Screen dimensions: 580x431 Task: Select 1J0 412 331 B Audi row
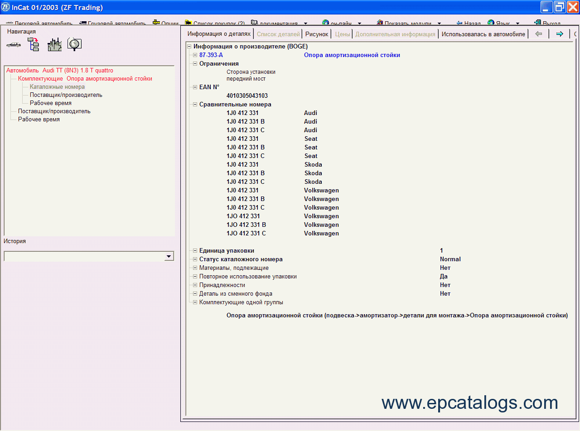(x=272, y=121)
